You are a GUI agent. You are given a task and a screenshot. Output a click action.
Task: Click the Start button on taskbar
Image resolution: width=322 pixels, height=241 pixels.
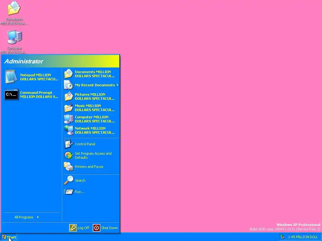coord(9,237)
